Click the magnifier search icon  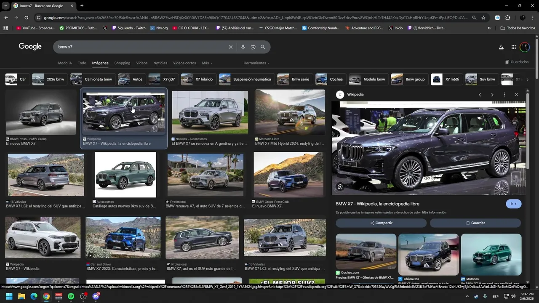(263, 47)
